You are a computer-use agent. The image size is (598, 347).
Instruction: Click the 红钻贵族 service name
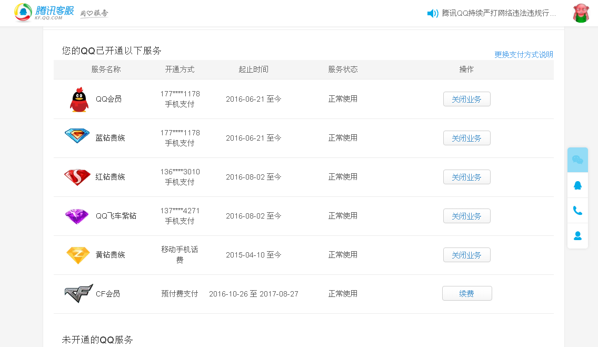[x=110, y=177]
